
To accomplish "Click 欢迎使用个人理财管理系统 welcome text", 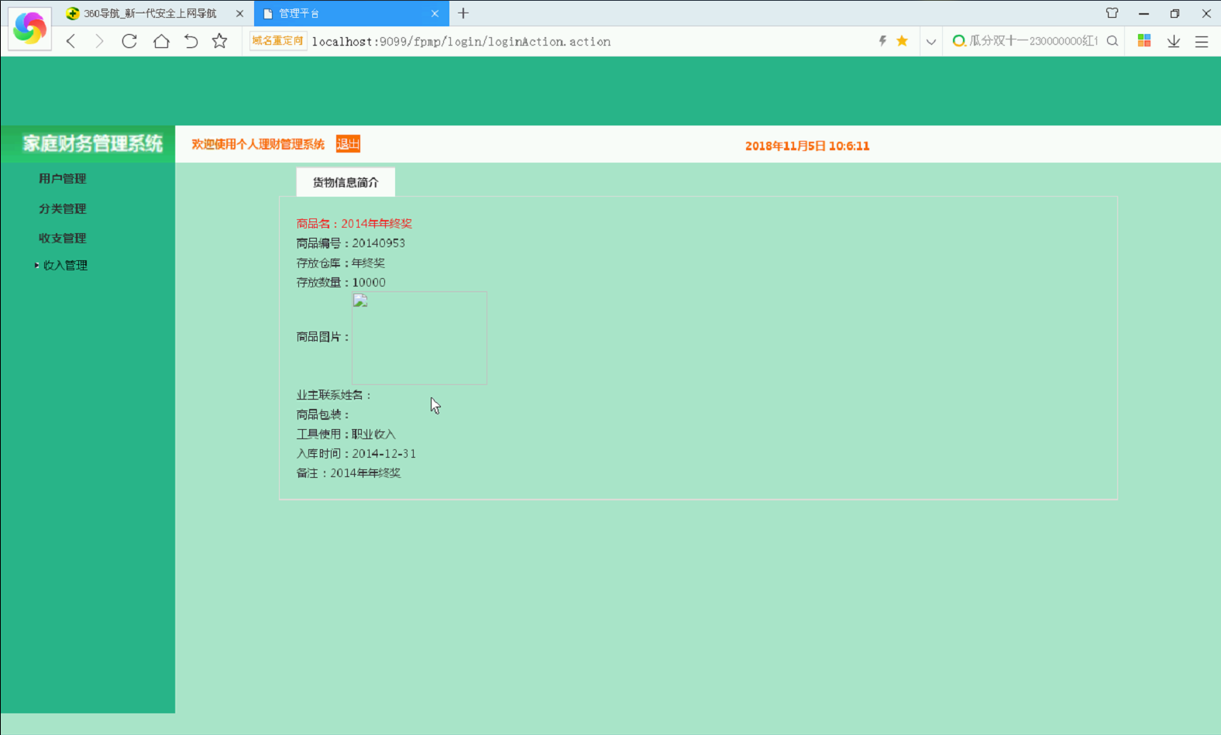I will (x=258, y=144).
